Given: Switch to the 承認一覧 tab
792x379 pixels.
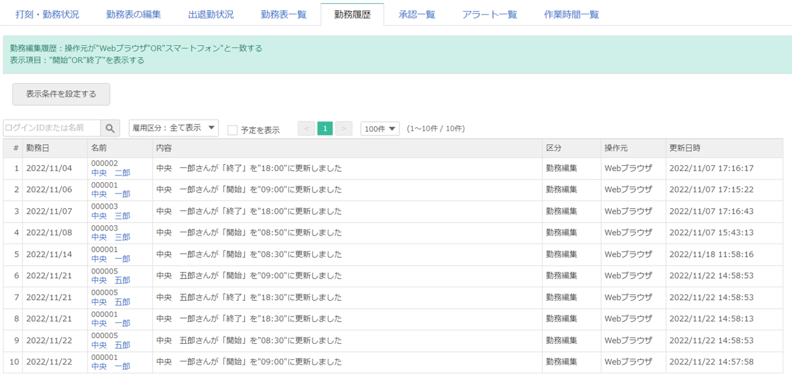Looking at the screenshot, I should pos(417,15).
